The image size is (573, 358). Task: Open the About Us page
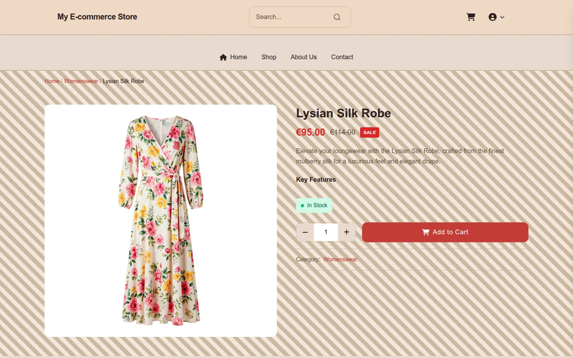tap(304, 57)
